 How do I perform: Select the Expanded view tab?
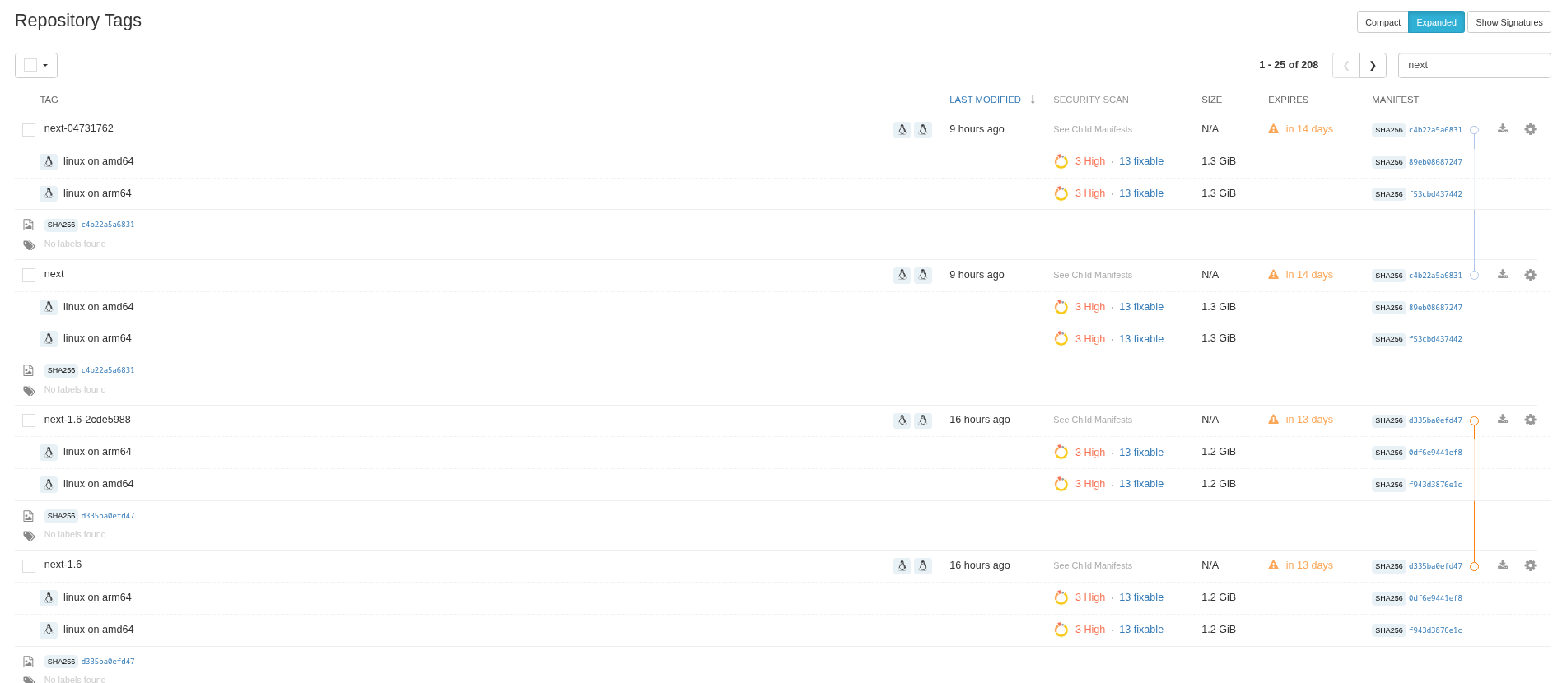point(1436,22)
